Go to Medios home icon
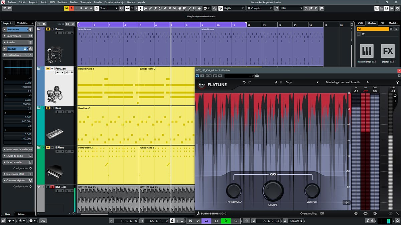 pyautogui.click(x=363, y=34)
